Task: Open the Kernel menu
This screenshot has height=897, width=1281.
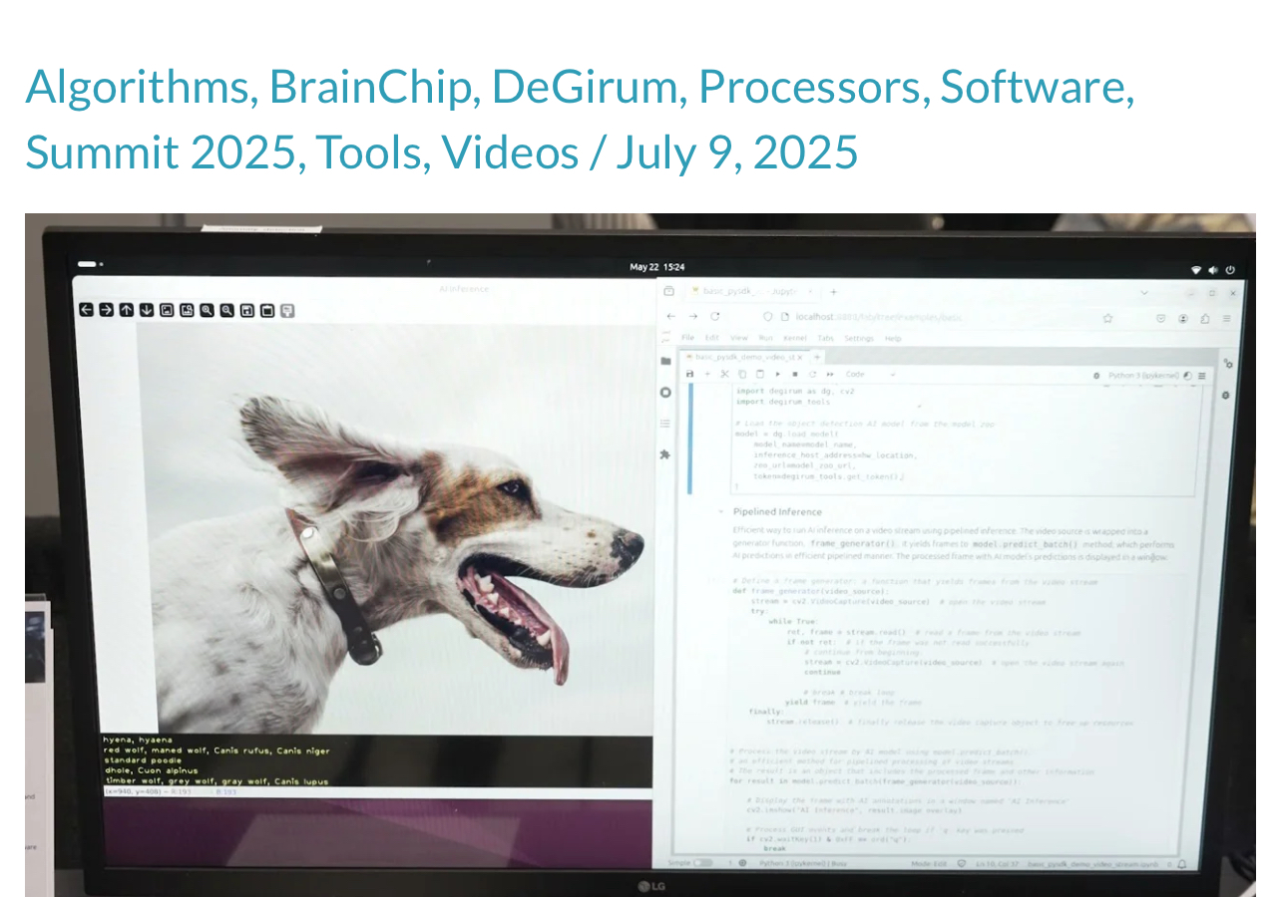Action: (x=794, y=338)
